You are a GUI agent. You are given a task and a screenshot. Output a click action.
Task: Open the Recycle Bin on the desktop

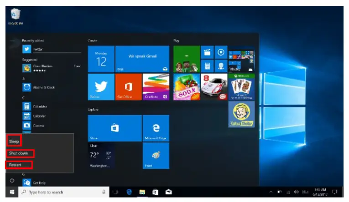pos(16,16)
